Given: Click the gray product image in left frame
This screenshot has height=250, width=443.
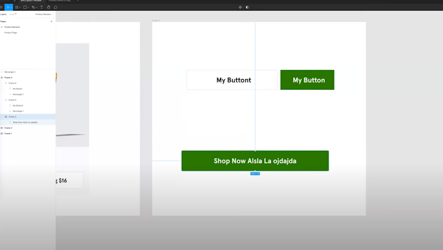Looking at the screenshot, I should pyautogui.click(x=72, y=95).
